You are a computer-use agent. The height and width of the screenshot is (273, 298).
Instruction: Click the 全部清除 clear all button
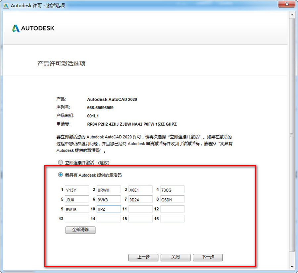80,230
